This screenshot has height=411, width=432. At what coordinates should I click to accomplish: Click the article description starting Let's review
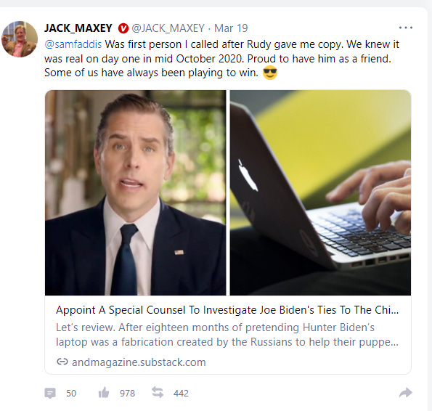[x=227, y=335]
